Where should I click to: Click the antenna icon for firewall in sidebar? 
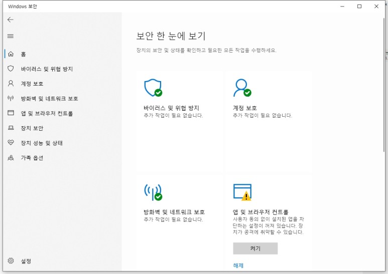point(11,98)
